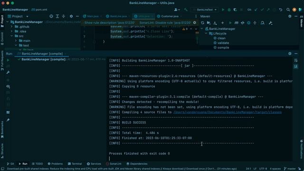Image resolution: width=304 pixels, height=171 pixels.
Task: Click Maven show dependencies icon
Action: [263, 23]
